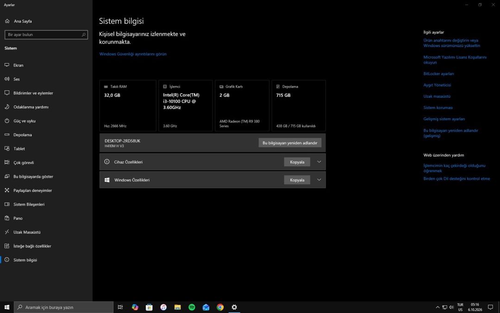Screen dimensions: 500x313
Task: Show hidden system tray icons
Action: point(437,307)
